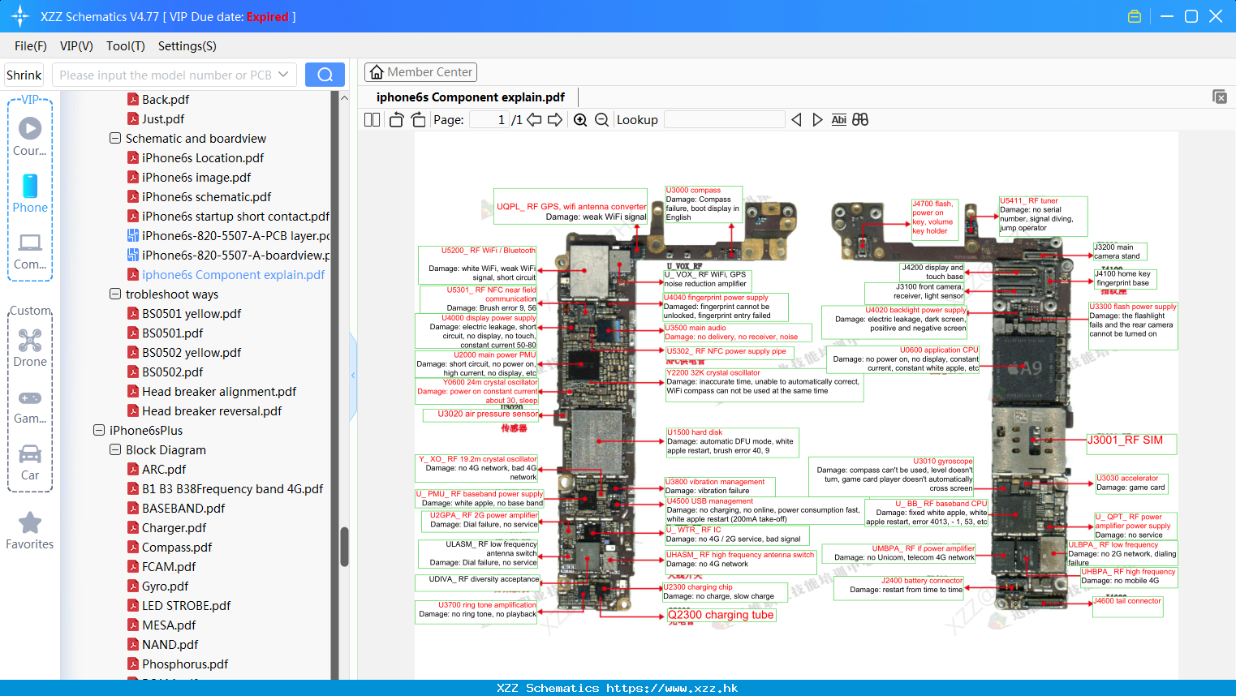Toggle Abi text match option icon
This screenshot has height=696, width=1236.
[x=838, y=119]
